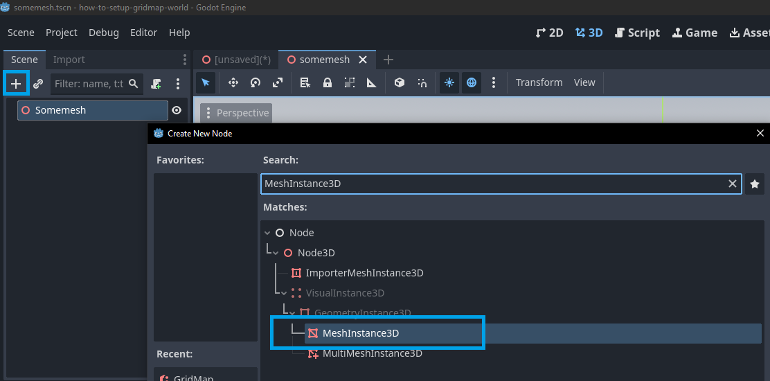Collapse the root Node tree entry
This screenshot has height=381, width=770.
[x=267, y=233]
